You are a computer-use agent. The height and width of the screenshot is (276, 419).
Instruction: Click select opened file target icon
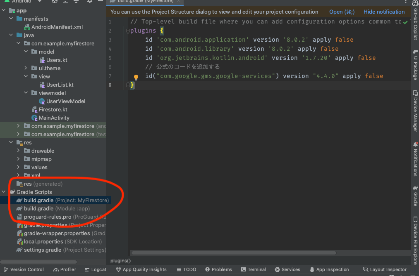(55, 1)
